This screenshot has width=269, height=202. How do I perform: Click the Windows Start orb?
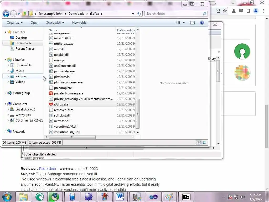(x=7, y=197)
